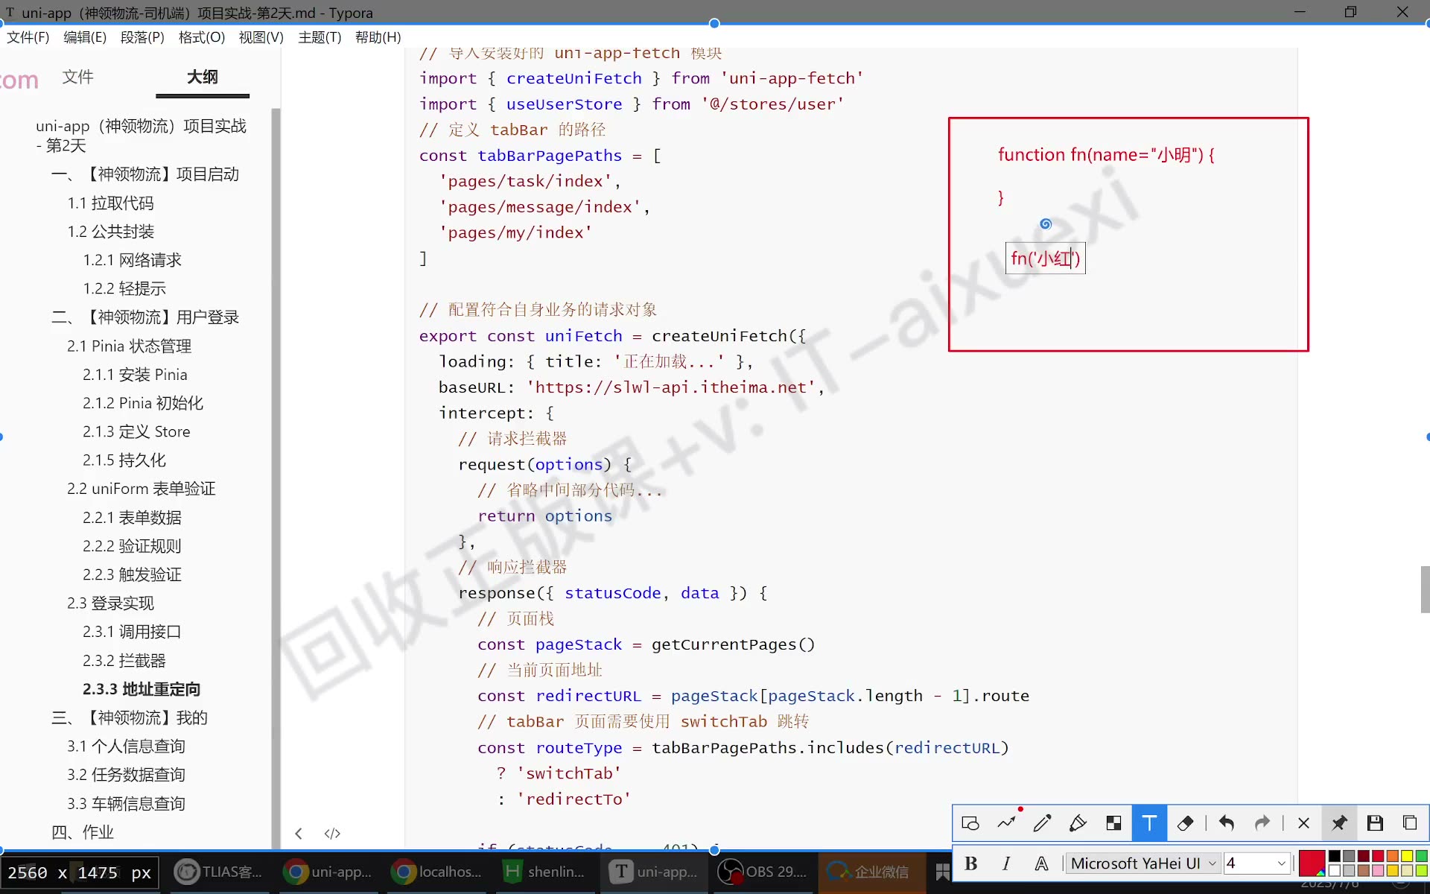Select the text annotation tool
The height and width of the screenshot is (894, 1430).
click(x=1149, y=823)
